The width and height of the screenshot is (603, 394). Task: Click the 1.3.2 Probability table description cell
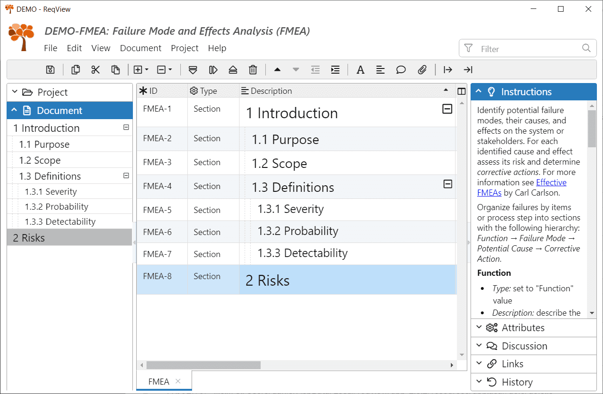pyautogui.click(x=348, y=232)
